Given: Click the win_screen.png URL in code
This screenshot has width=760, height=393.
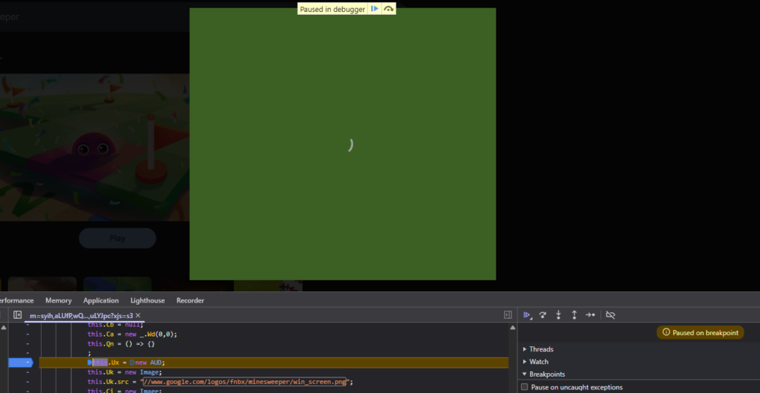Looking at the screenshot, I should tap(244, 382).
